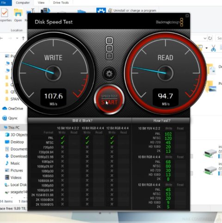Refresh the Explorer address bar

point(210,38)
